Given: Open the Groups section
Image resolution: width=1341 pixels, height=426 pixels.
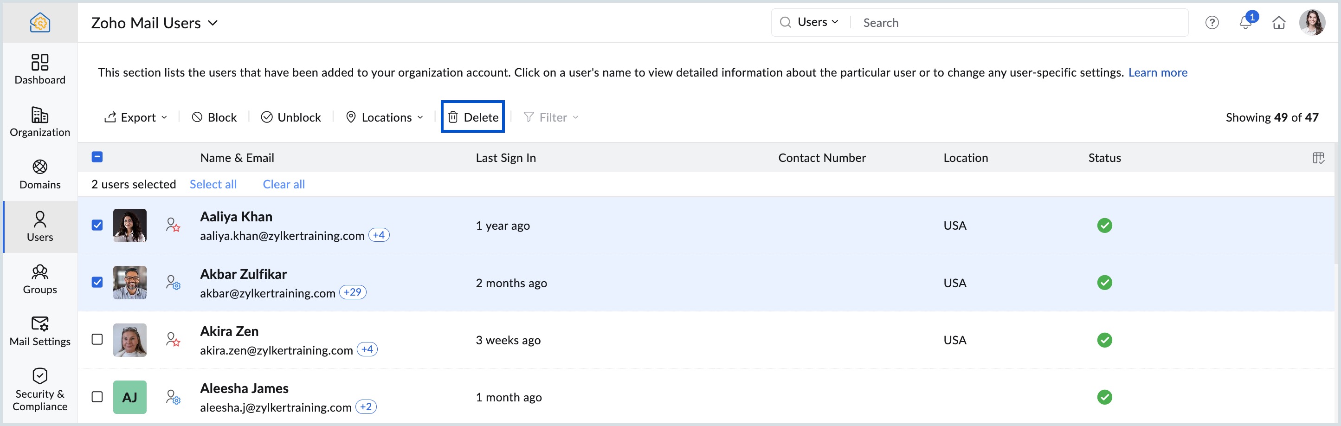Looking at the screenshot, I should coord(40,279).
